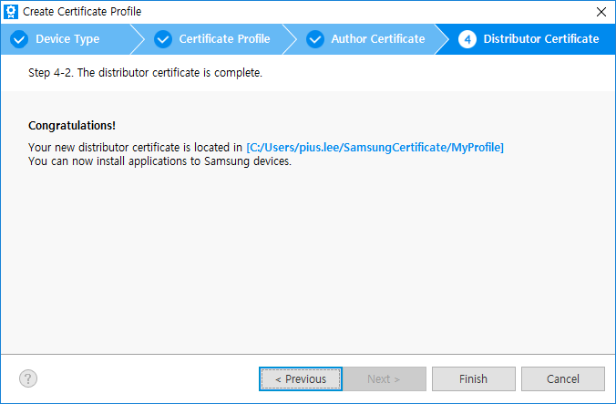Select the Distributor Certificate step label
This screenshot has height=404, width=616.
540,39
